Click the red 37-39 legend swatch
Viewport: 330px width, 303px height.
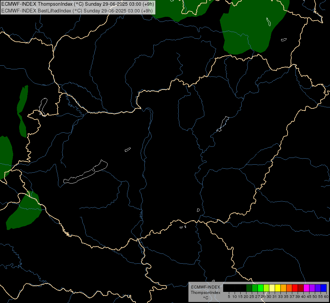click(x=295, y=288)
